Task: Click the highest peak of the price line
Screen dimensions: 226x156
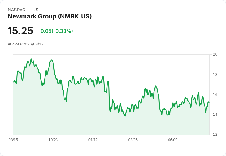Action: click(31, 59)
